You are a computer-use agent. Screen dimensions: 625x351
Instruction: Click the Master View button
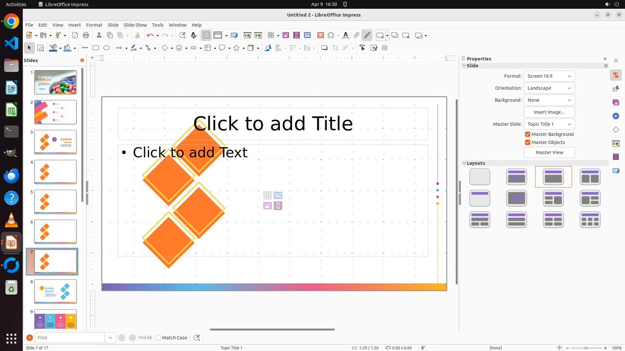[549, 152]
